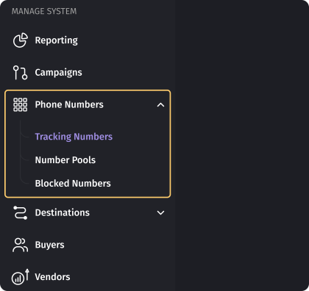Image resolution: width=309 pixels, height=291 pixels.
Task: Click the Destinations text label
Action: 63,212
